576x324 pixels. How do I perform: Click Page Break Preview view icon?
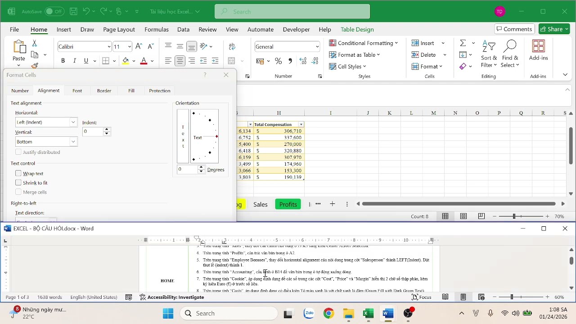coord(481,216)
